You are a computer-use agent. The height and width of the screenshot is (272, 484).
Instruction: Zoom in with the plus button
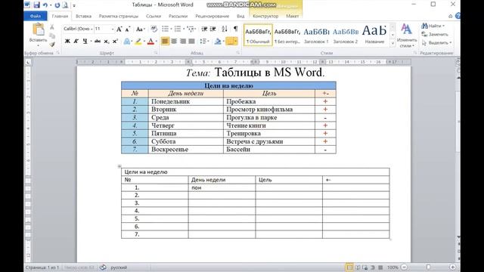(453, 267)
